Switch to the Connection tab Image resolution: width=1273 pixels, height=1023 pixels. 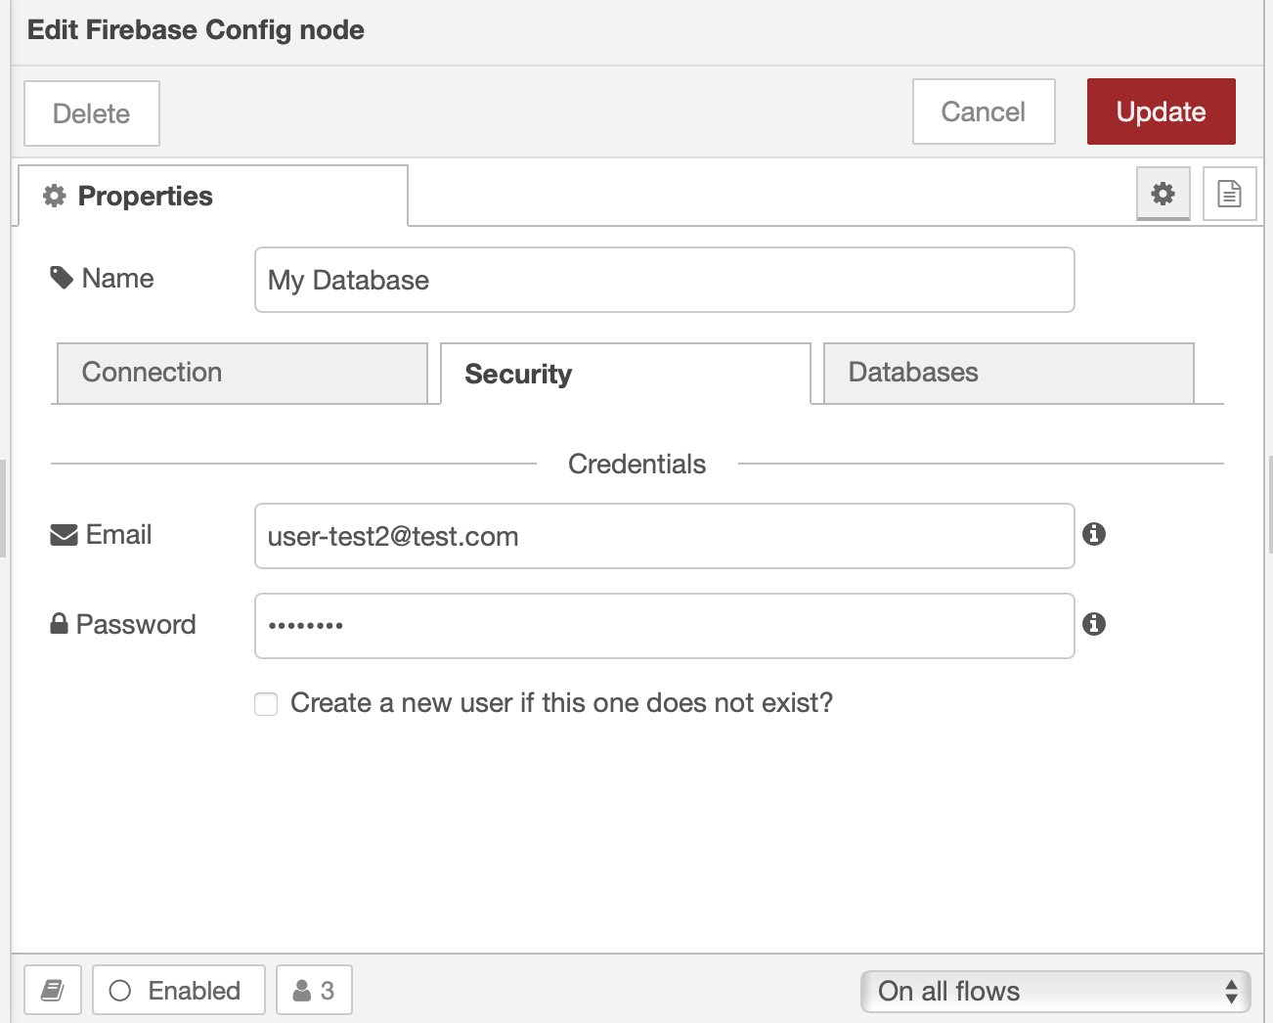[242, 373]
